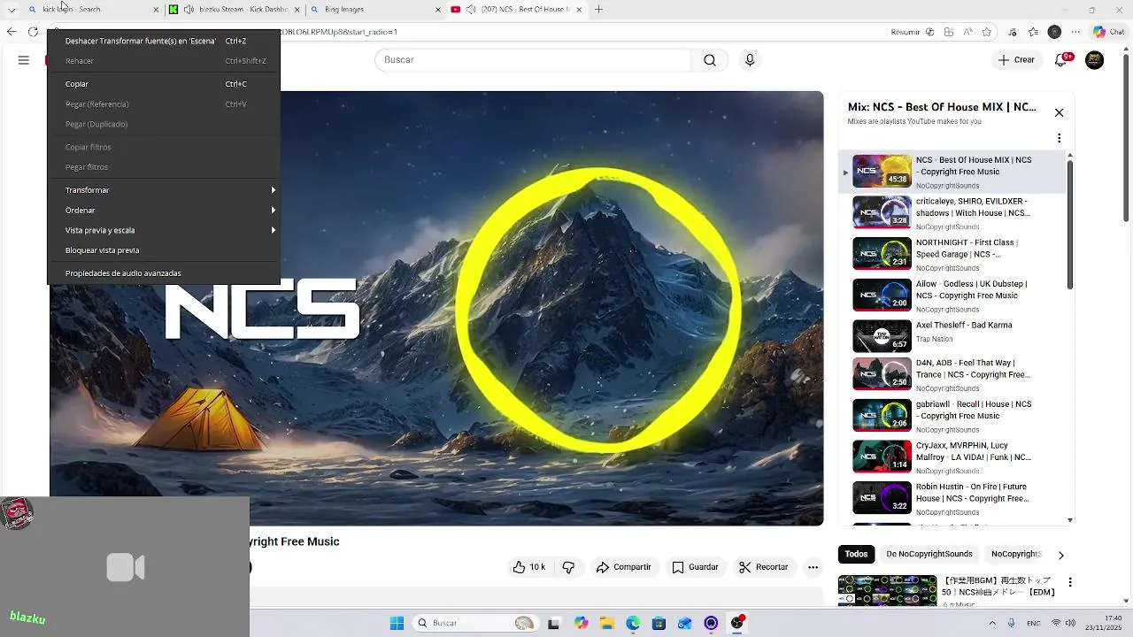Viewport: 1133px width, 637px height.
Task: Open Microsoft Edge in taskbar
Action: pyautogui.click(x=633, y=623)
